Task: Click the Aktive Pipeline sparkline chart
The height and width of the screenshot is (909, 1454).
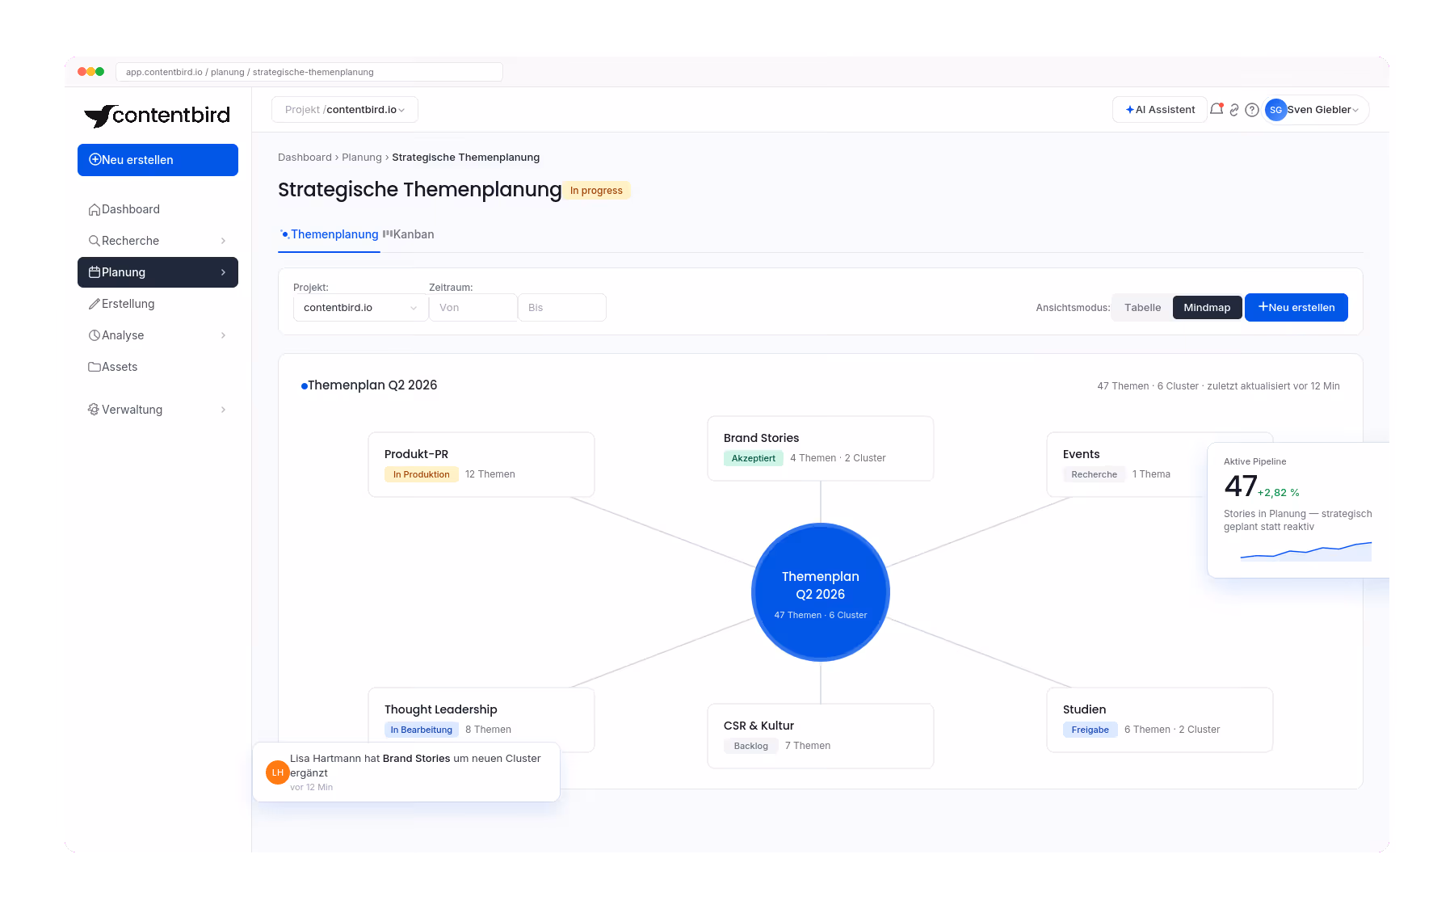Action: (1306, 551)
